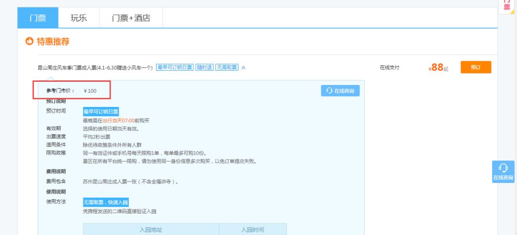Screen dimensions: 517x235
Task: Click the 适用条件 label
Action: coord(56,145)
